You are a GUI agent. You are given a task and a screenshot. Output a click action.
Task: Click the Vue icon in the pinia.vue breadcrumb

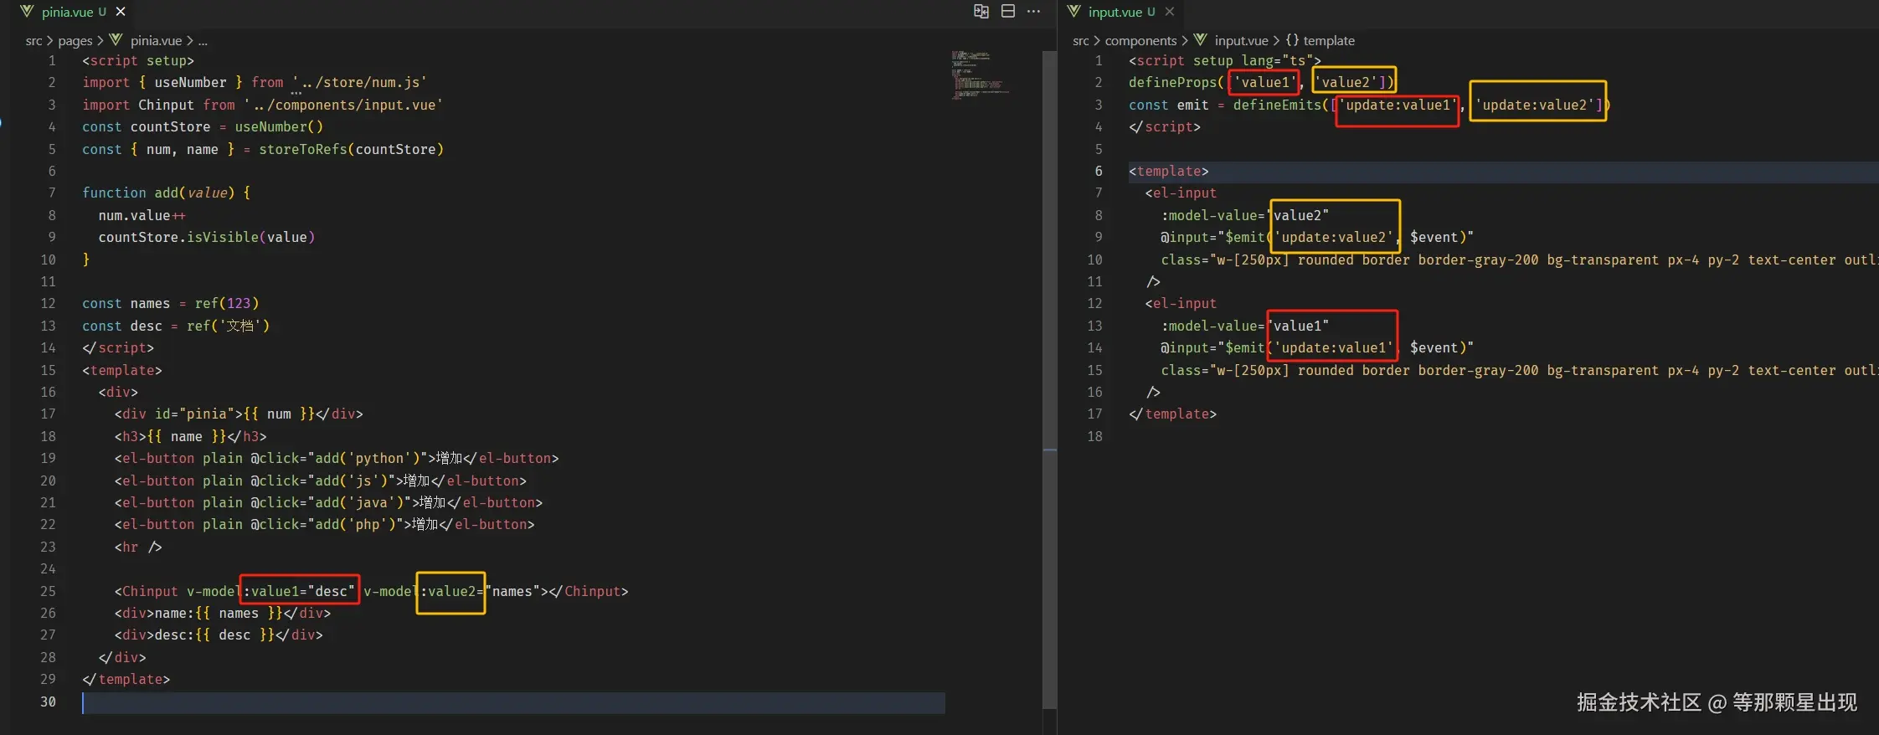click(x=116, y=39)
